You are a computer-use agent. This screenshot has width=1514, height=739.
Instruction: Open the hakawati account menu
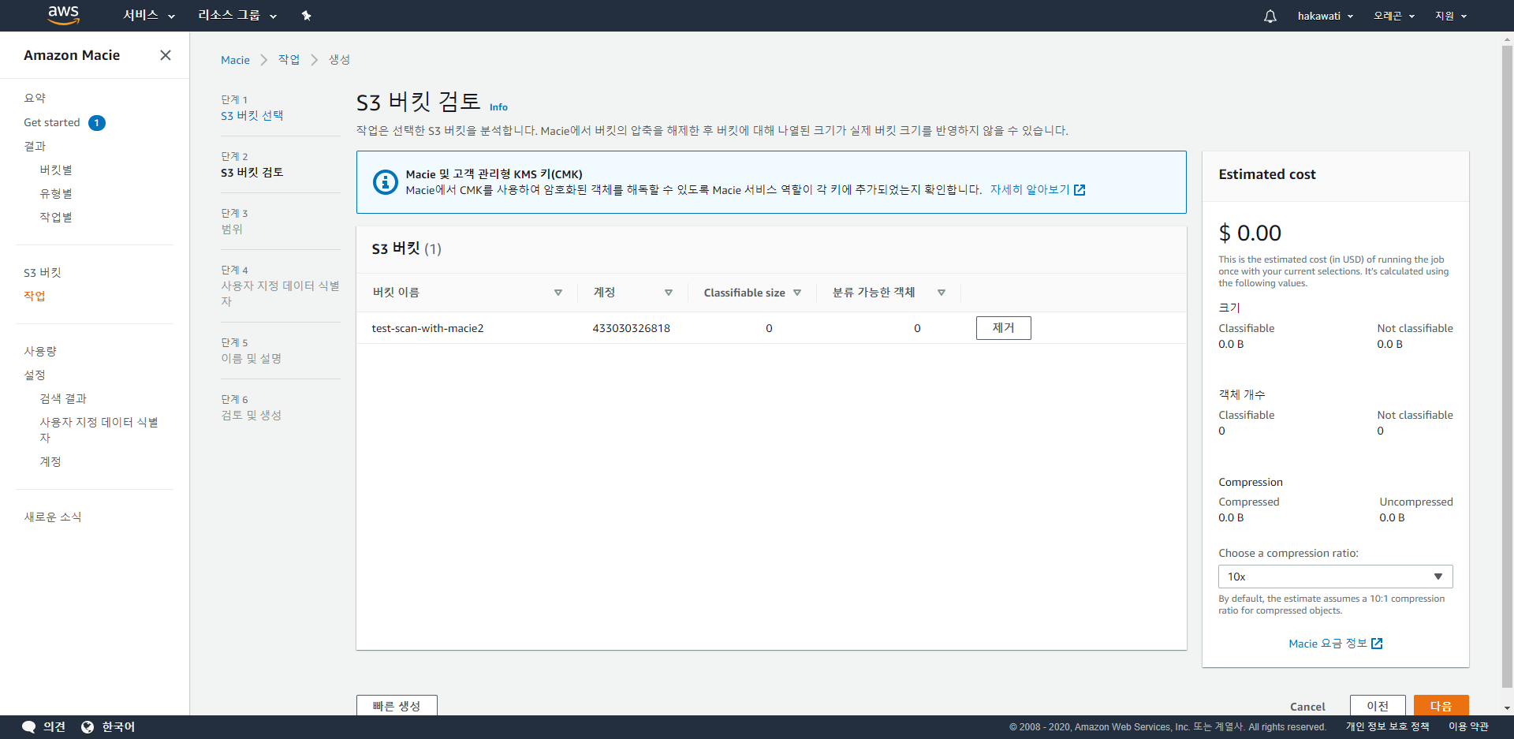pos(1326,16)
